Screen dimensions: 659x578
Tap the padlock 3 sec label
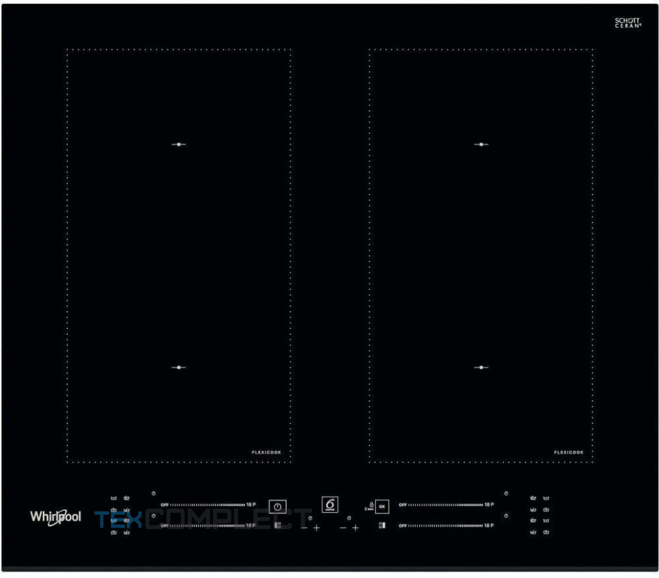370,506
